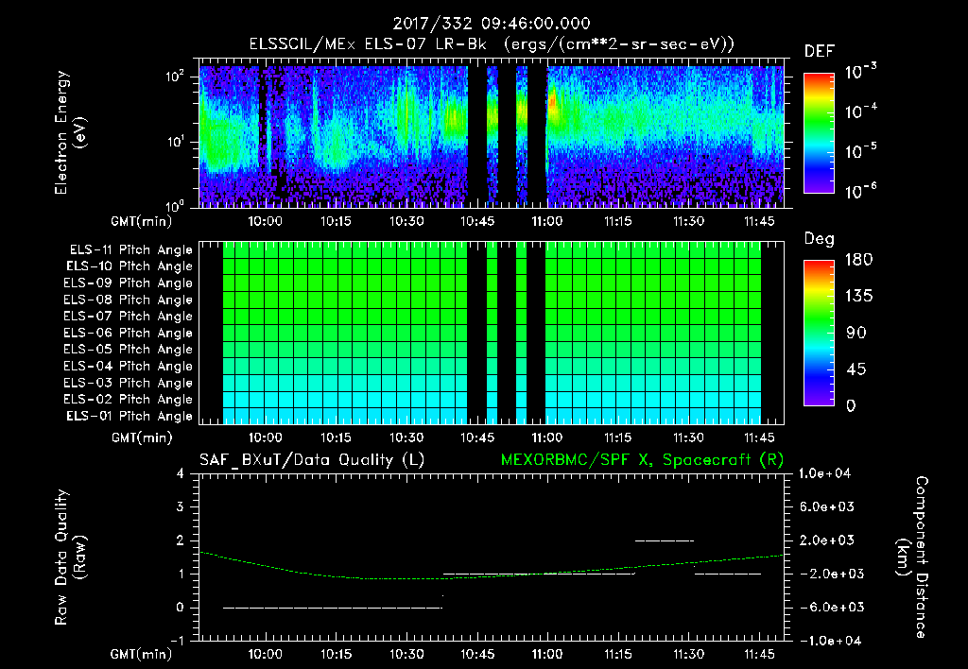Image resolution: width=968 pixels, height=669 pixels.
Task: Click the 4 tick on Raw Data Quality axis
Action: coord(180,473)
